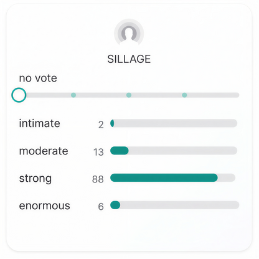Select the SILLAGE heading text

point(129,59)
